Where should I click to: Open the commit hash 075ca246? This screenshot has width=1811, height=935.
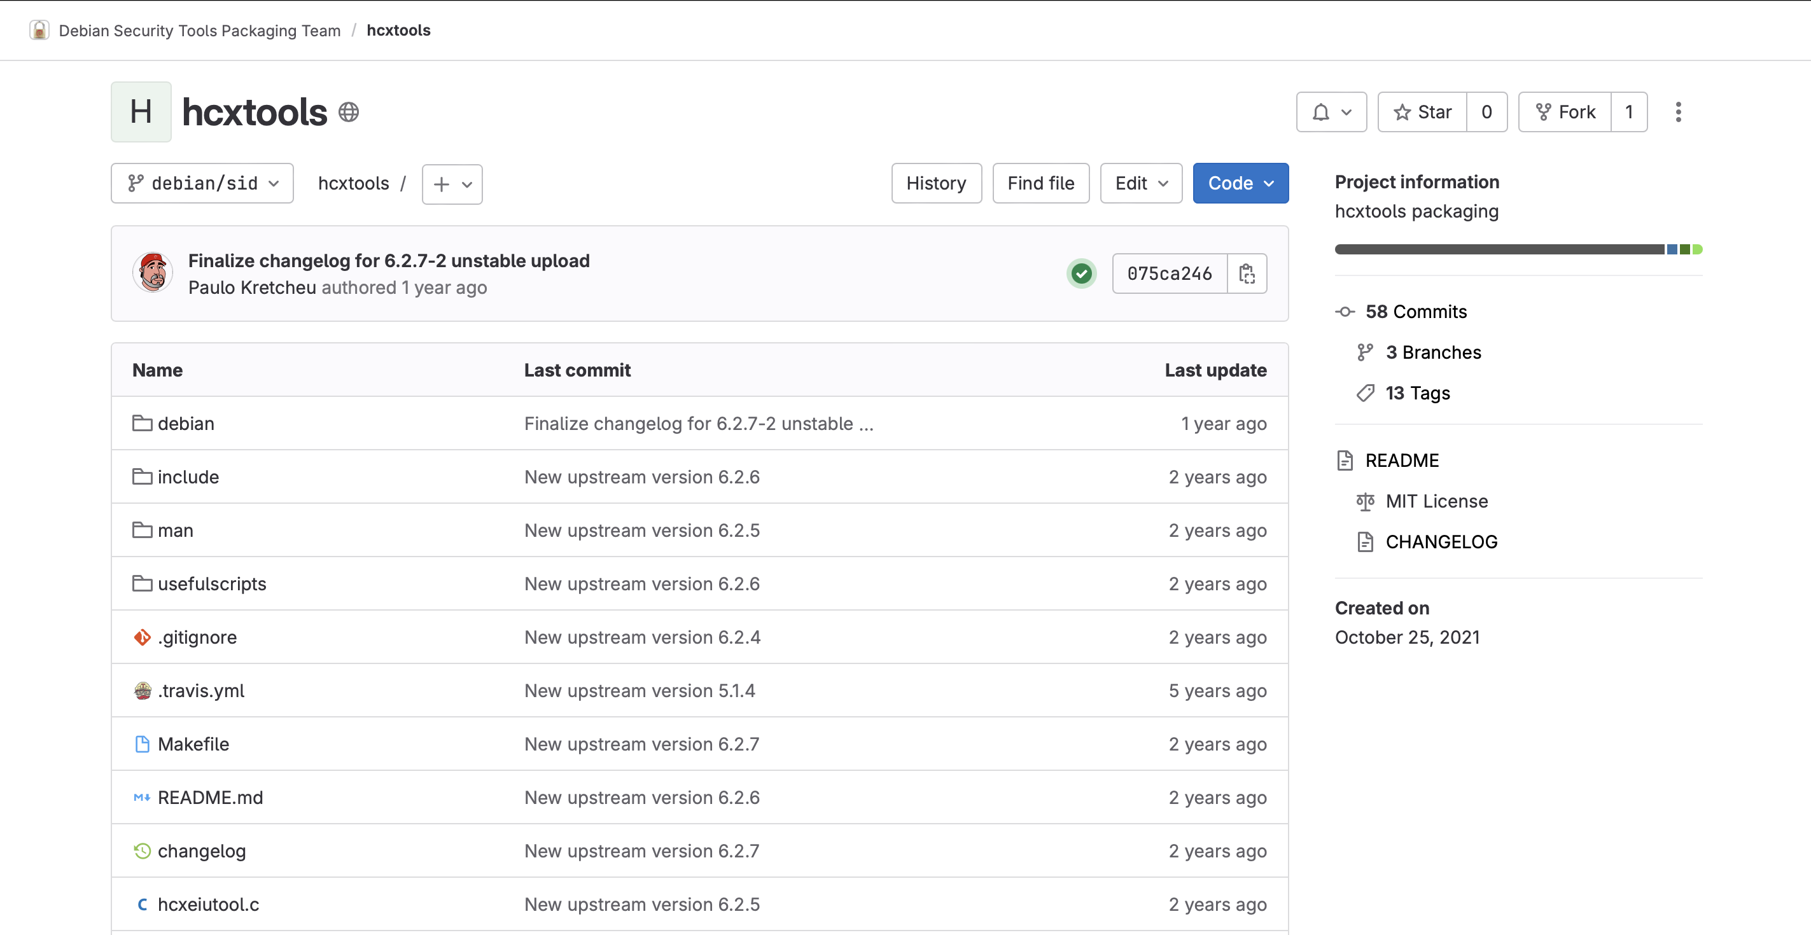tap(1169, 274)
